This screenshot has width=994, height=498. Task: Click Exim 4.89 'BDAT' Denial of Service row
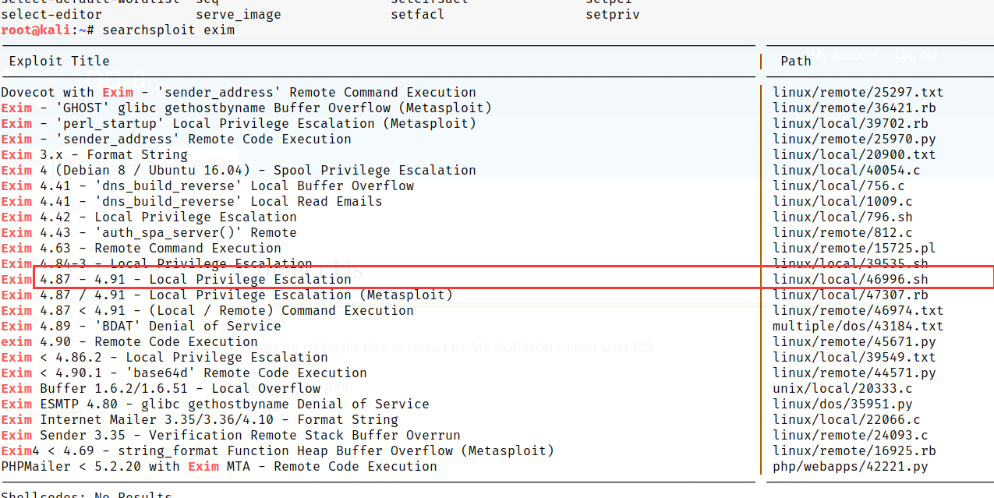pyautogui.click(x=141, y=326)
